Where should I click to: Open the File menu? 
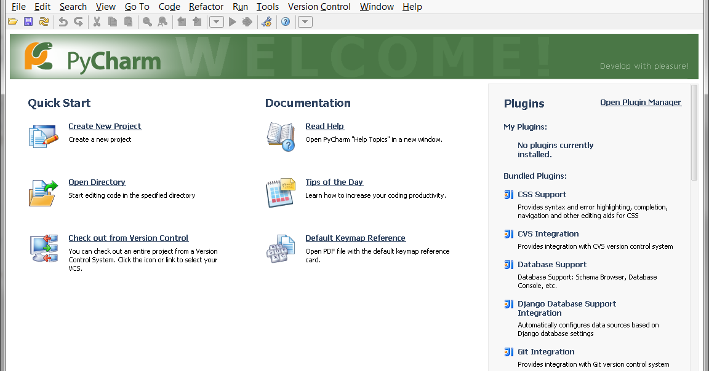[x=18, y=7]
